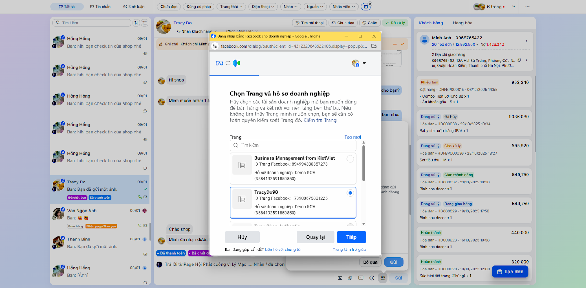The height and width of the screenshot is (288, 586).
Task: Click the conversation search Tìm kiếm field
Action: point(92,23)
